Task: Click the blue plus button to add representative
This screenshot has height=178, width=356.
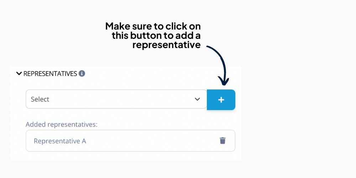Action: coord(221,100)
